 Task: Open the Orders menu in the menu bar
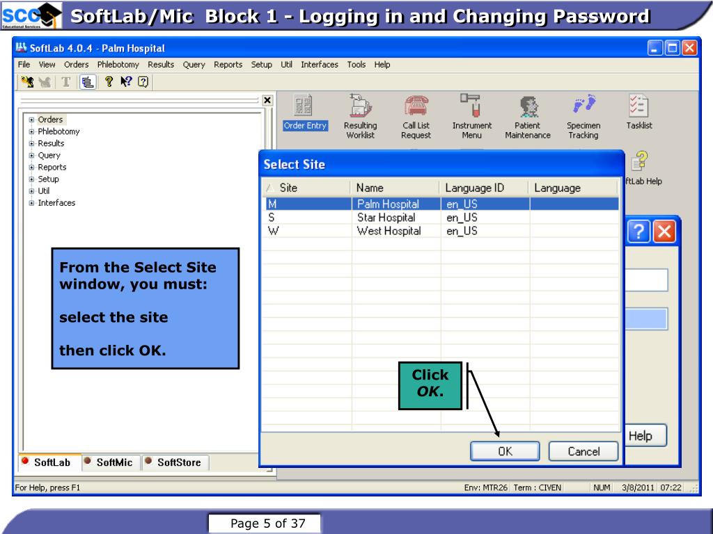click(x=76, y=65)
